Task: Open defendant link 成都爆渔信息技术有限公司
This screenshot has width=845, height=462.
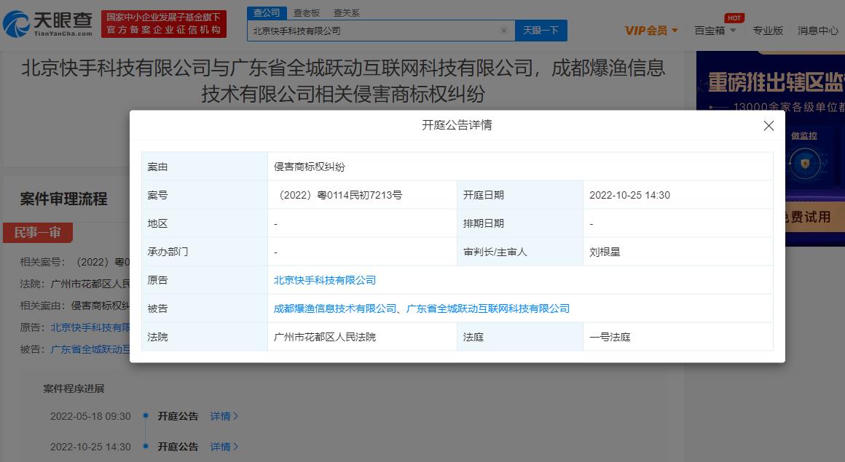Action: click(334, 308)
